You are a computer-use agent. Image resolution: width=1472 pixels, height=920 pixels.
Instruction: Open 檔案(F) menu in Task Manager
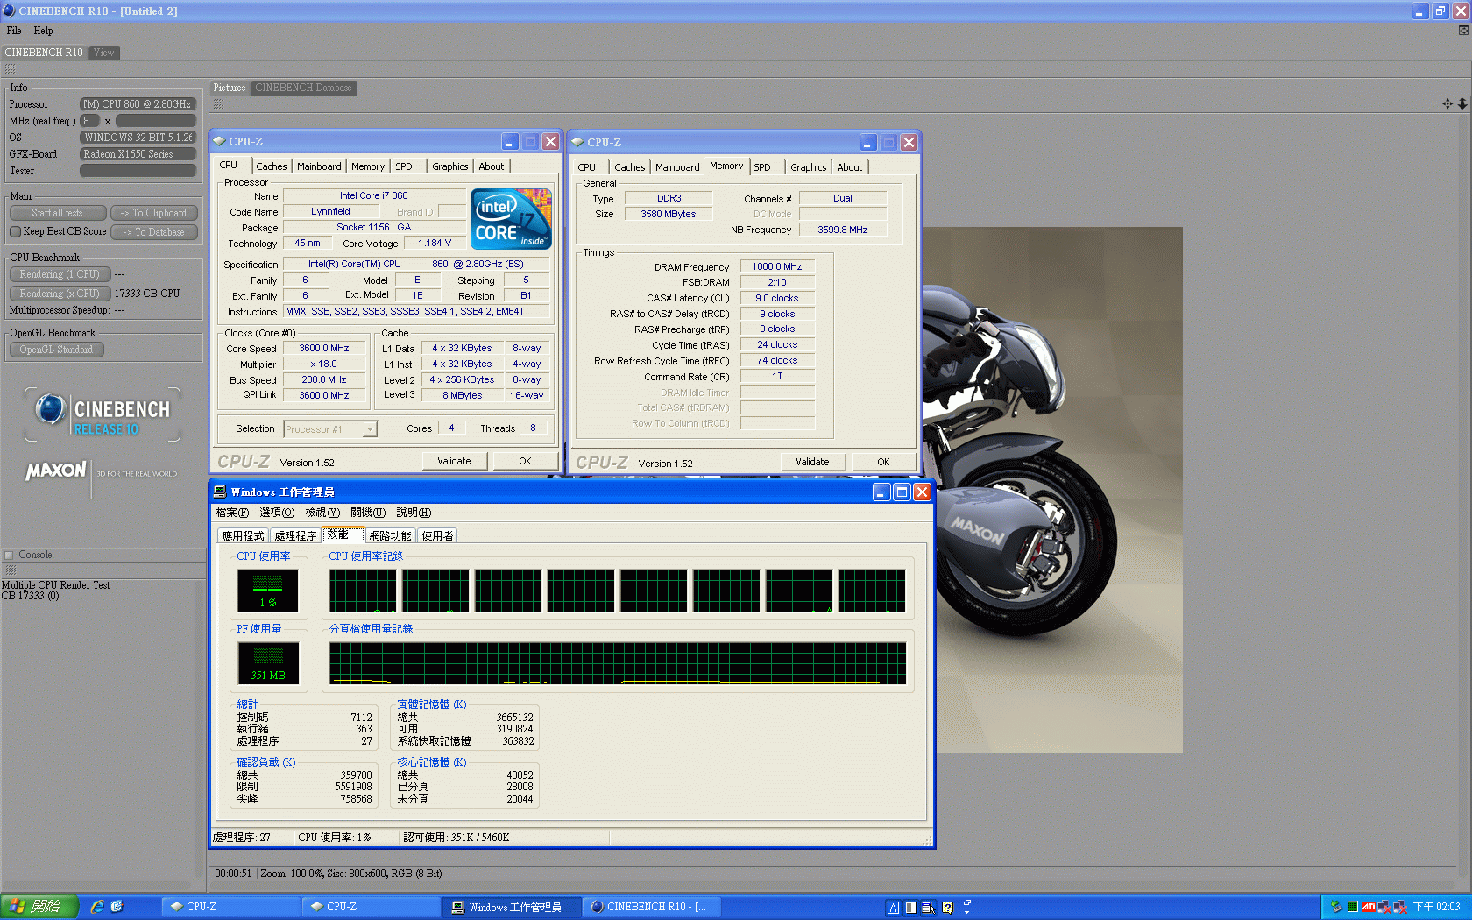coord(232,513)
